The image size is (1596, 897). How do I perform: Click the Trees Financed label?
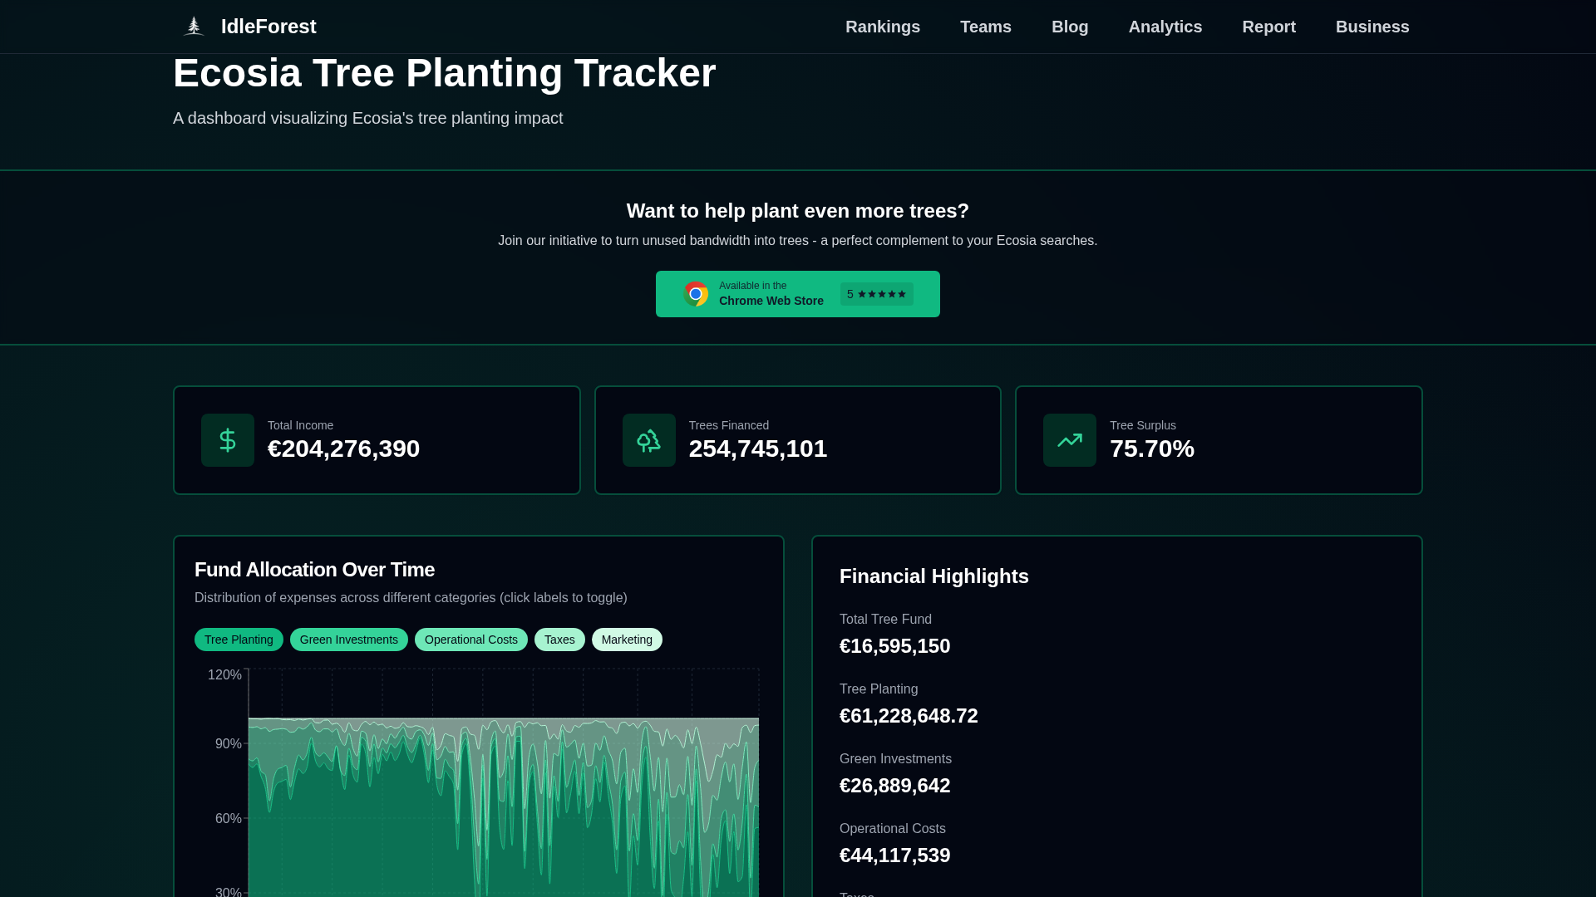[729, 425]
